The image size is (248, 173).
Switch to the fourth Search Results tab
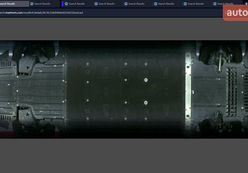point(106,3)
